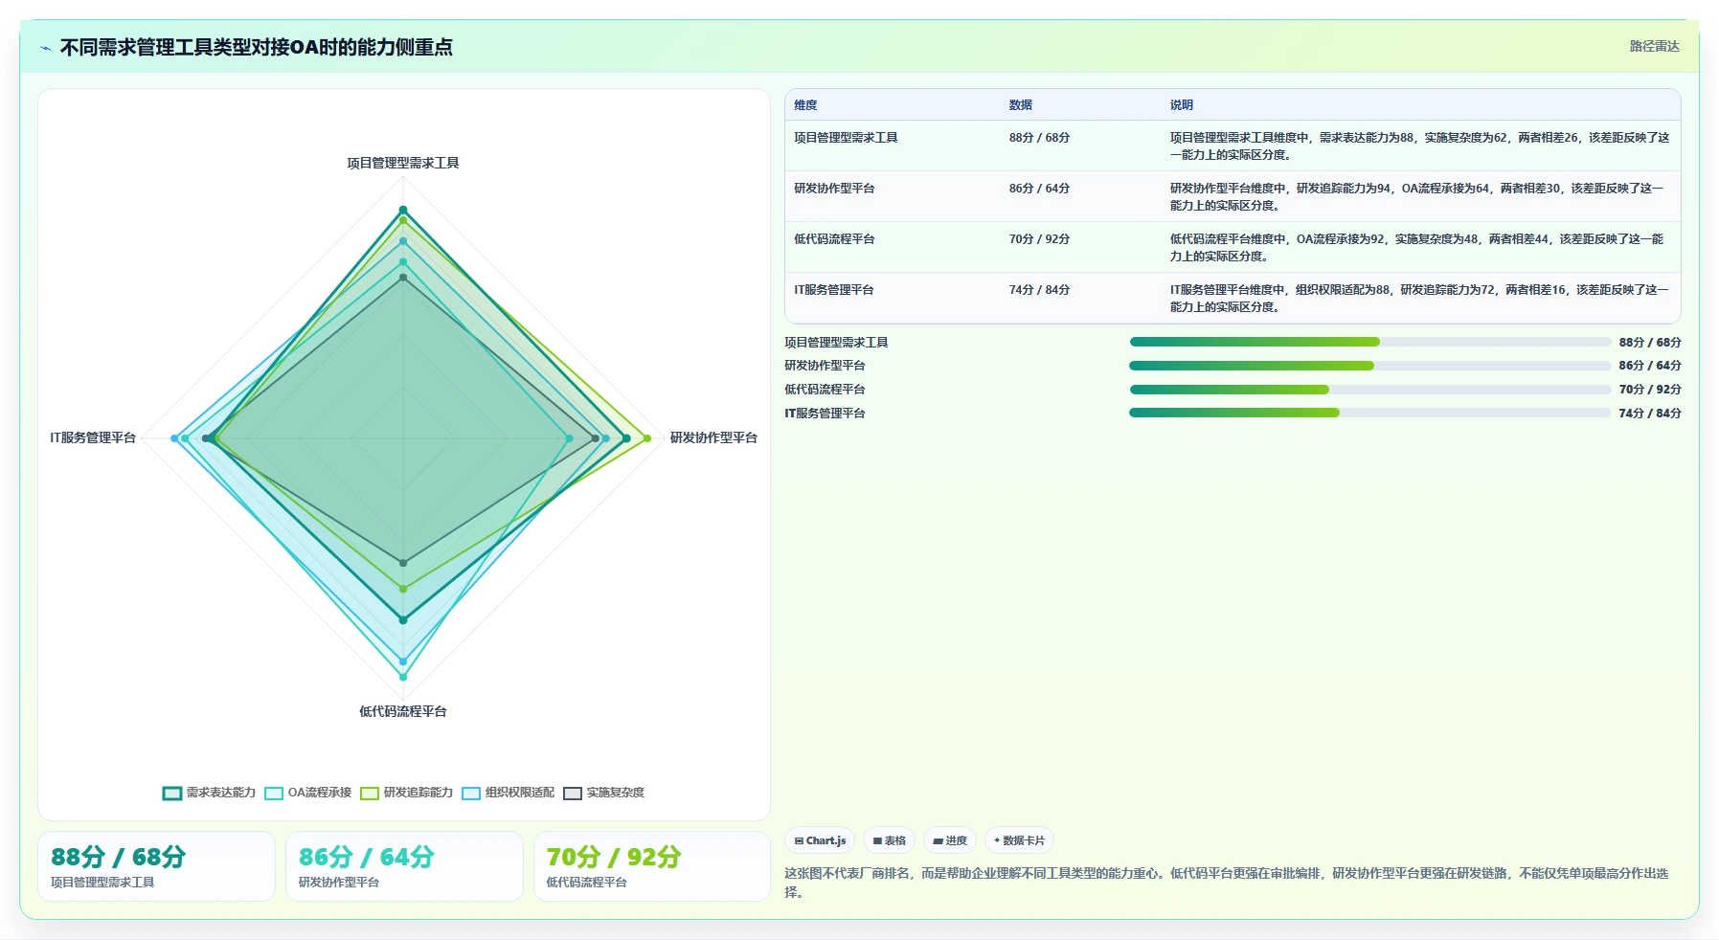
Task: Click the 数据卡片 tag
Action: point(1019,840)
